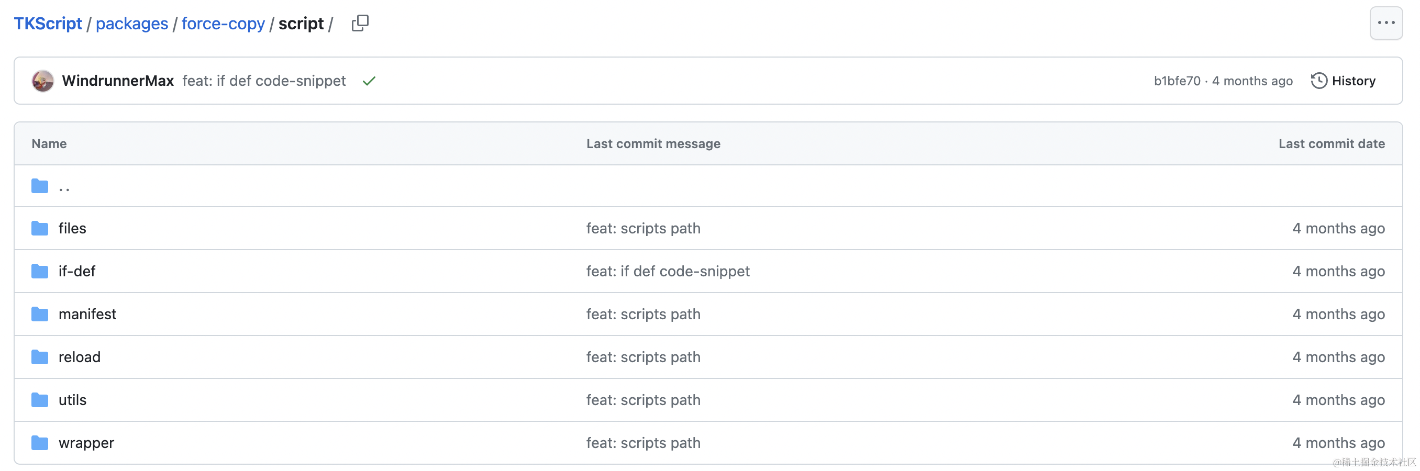Click '4 months ago' in utils row
Image resolution: width=1420 pixels, height=471 pixels.
1338,400
